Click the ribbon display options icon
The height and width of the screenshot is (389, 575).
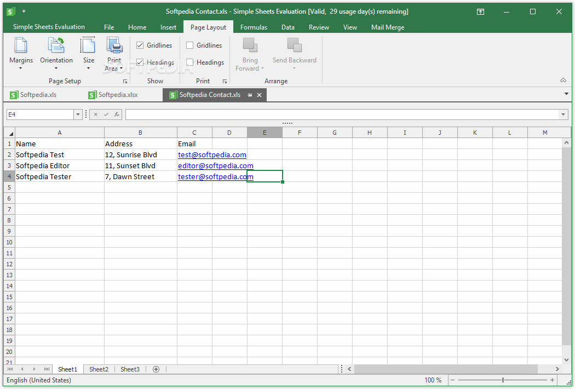click(x=480, y=12)
